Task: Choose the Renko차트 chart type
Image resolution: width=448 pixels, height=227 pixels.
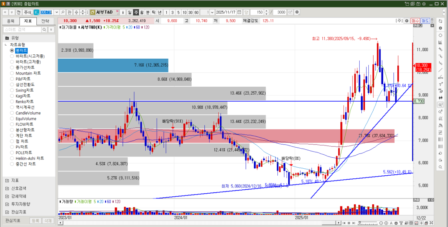Action: pos(12,102)
